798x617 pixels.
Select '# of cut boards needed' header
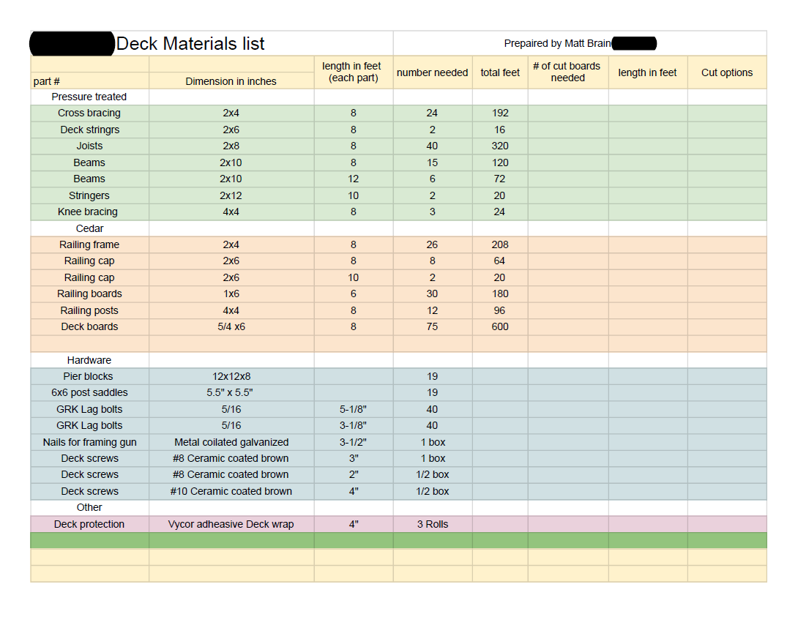click(x=567, y=72)
